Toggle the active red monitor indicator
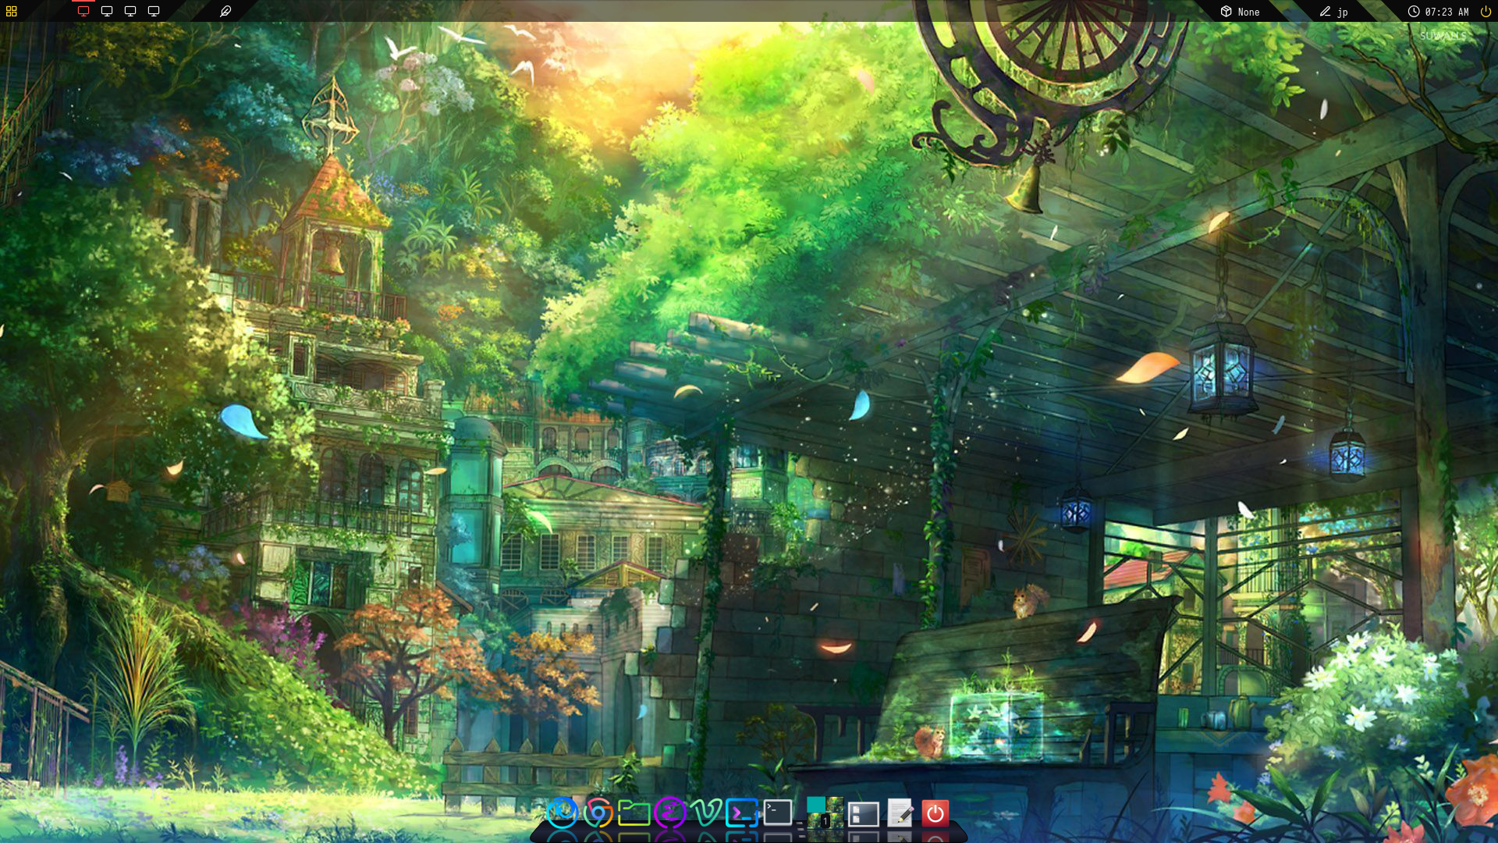 click(x=84, y=12)
